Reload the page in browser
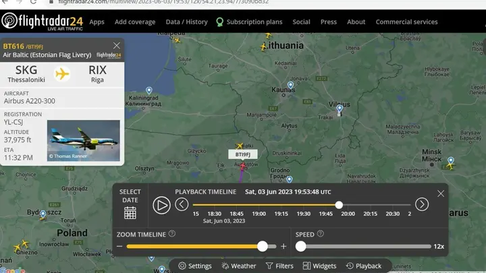Image resolution: width=486 pixels, height=273 pixels. 33,2
